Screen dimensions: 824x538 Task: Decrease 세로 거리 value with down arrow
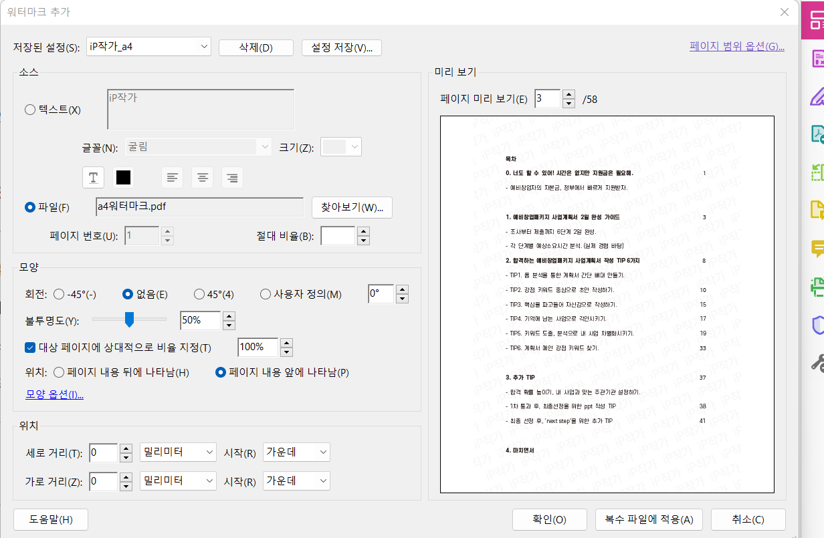coord(126,458)
